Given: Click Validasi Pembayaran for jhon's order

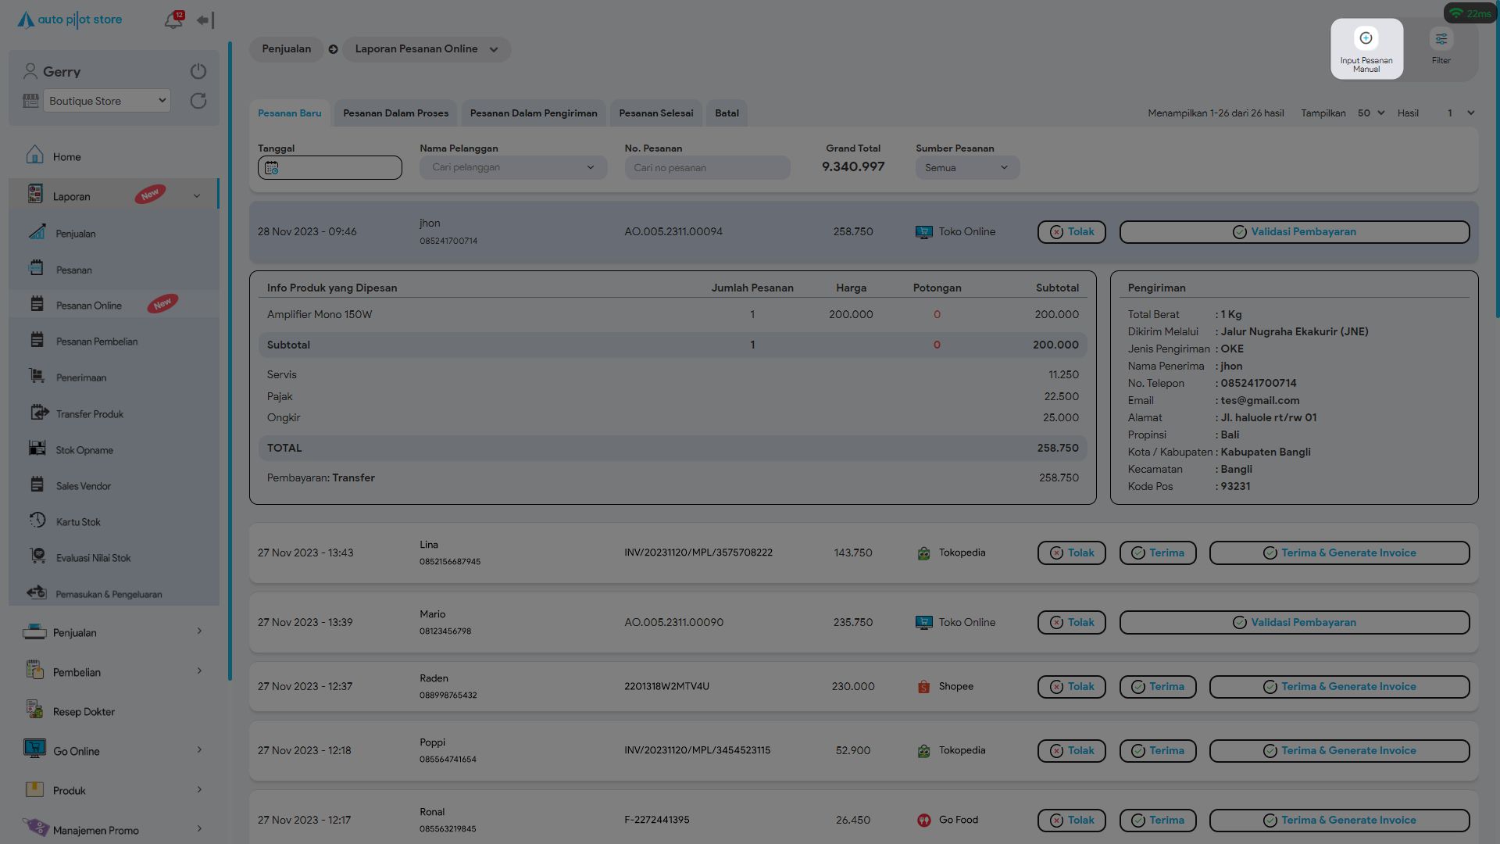Looking at the screenshot, I should click(x=1294, y=232).
